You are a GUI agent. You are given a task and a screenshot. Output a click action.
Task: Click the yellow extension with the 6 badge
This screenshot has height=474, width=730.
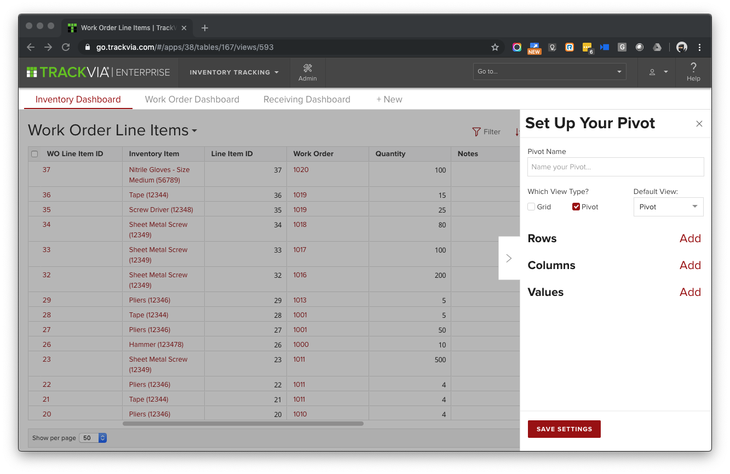(x=588, y=48)
